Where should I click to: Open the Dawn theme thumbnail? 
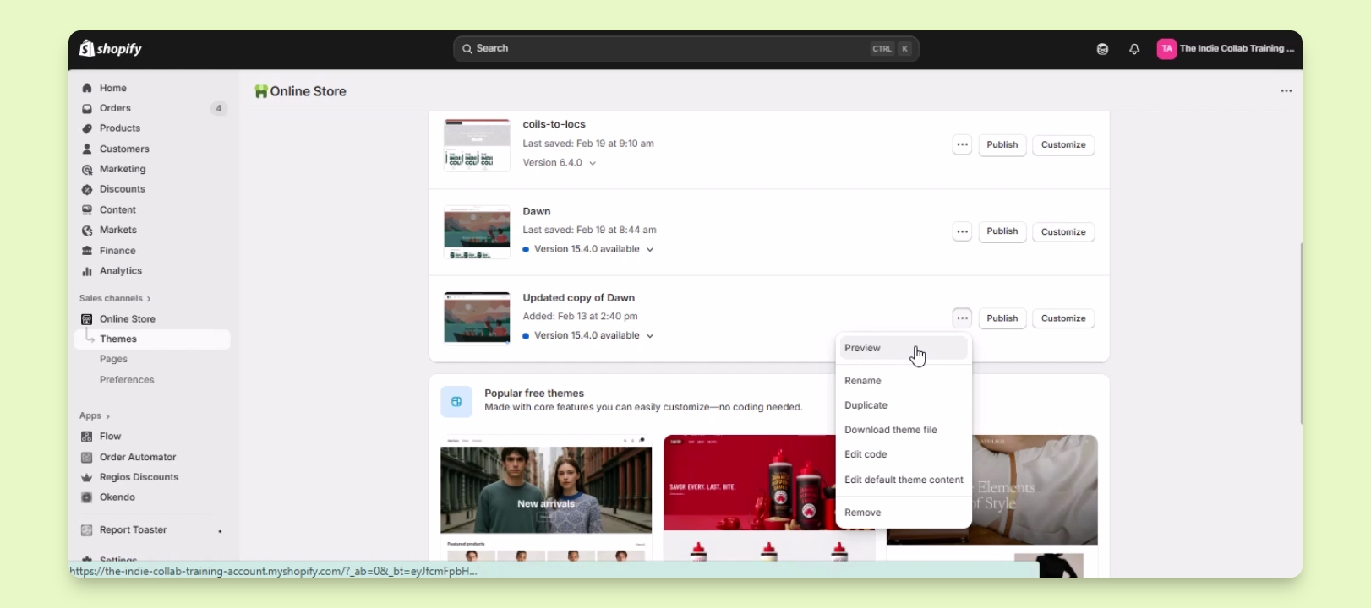[x=477, y=232]
